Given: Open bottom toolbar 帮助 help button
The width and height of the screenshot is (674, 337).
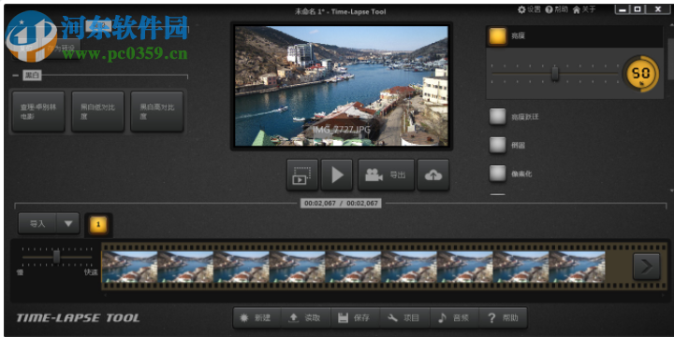Looking at the screenshot, I should 503,318.
